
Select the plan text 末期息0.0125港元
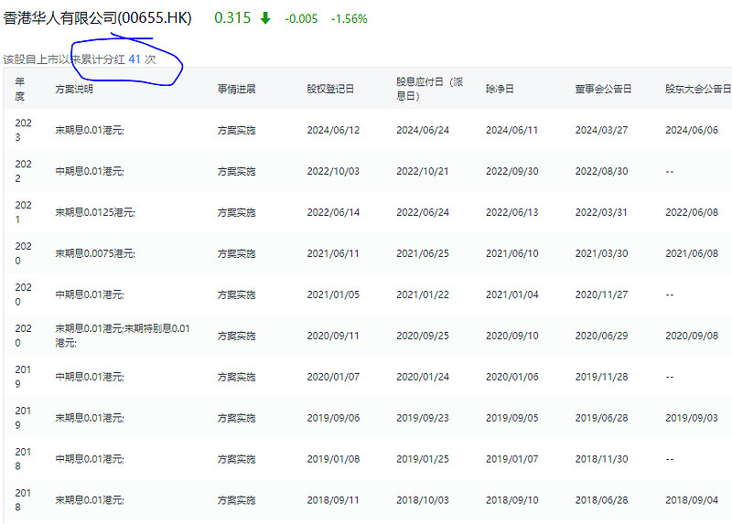click(95, 212)
